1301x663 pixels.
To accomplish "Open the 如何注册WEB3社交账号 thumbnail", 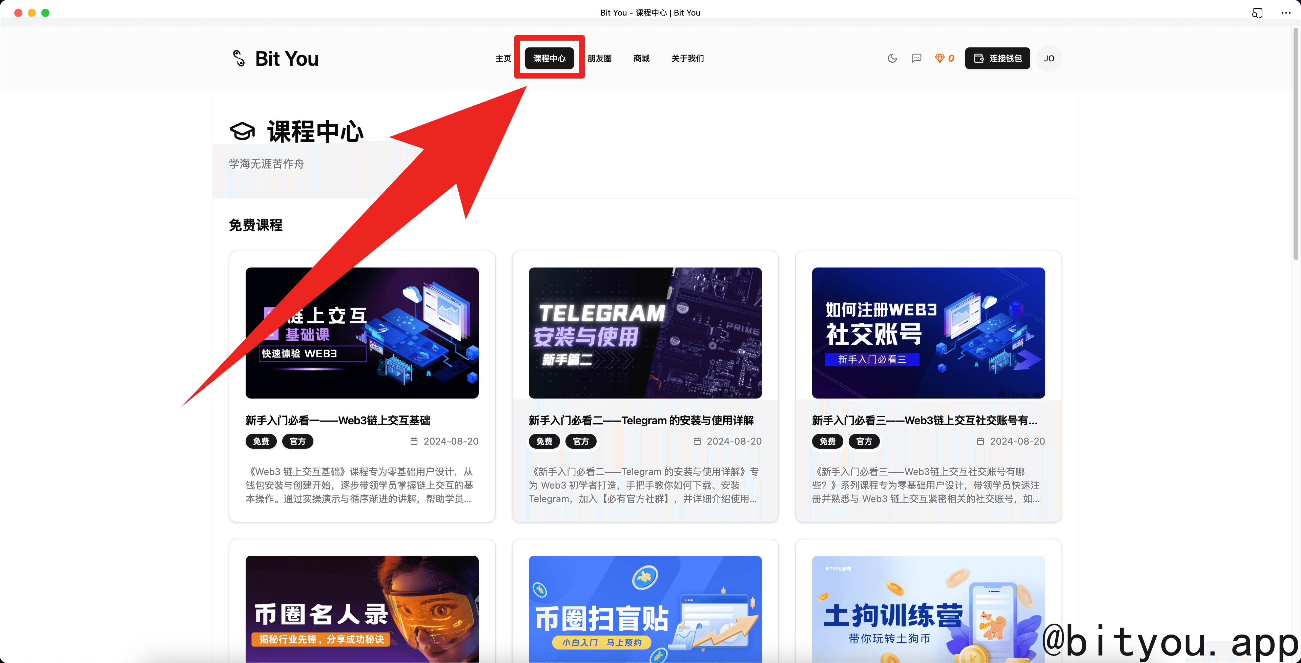I will coord(928,333).
